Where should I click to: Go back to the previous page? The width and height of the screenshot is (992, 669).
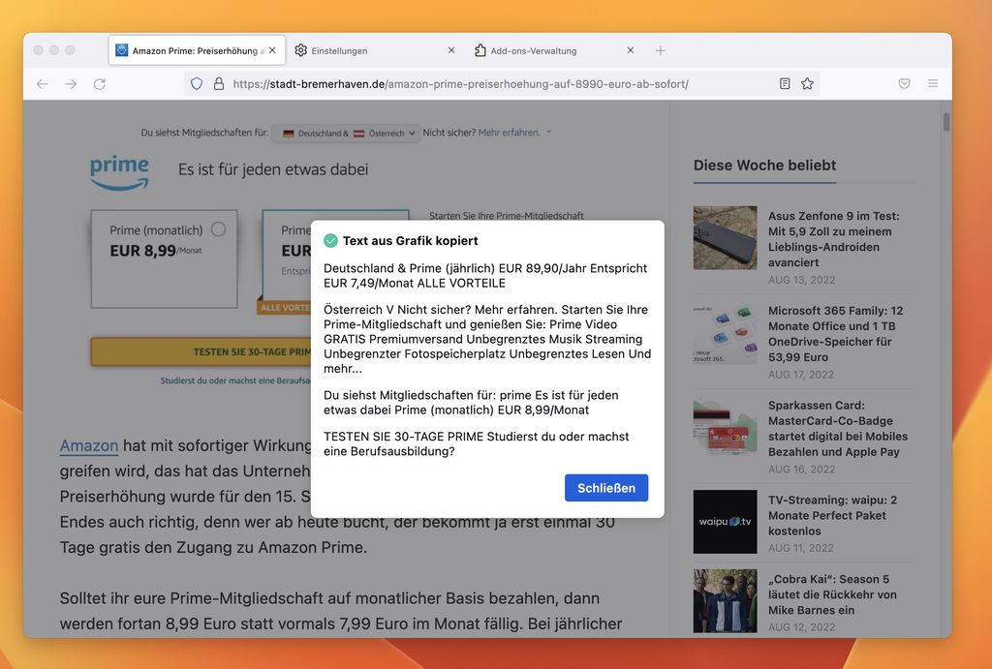(x=42, y=84)
